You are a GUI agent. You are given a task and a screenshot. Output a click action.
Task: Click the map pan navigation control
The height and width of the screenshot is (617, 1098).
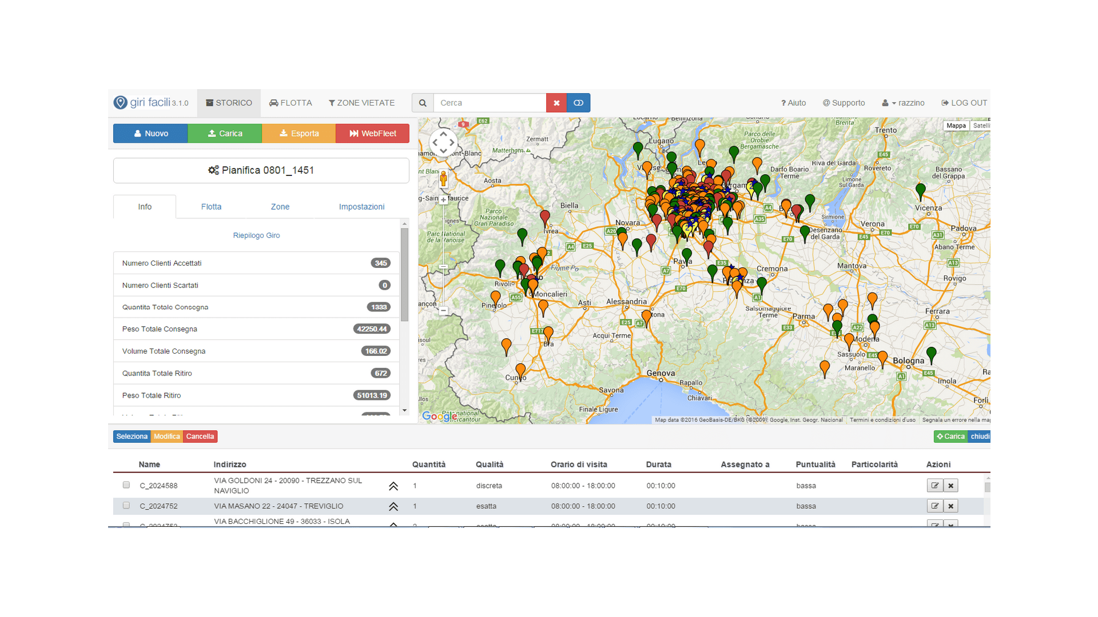443,142
